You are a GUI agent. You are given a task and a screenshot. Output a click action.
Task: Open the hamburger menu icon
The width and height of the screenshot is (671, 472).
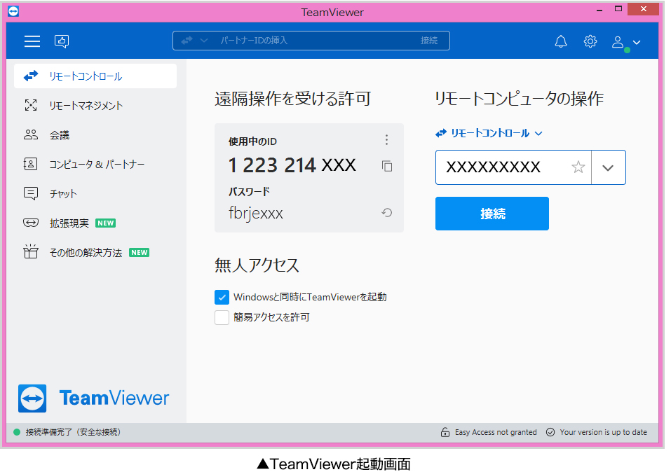pos(32,41)
